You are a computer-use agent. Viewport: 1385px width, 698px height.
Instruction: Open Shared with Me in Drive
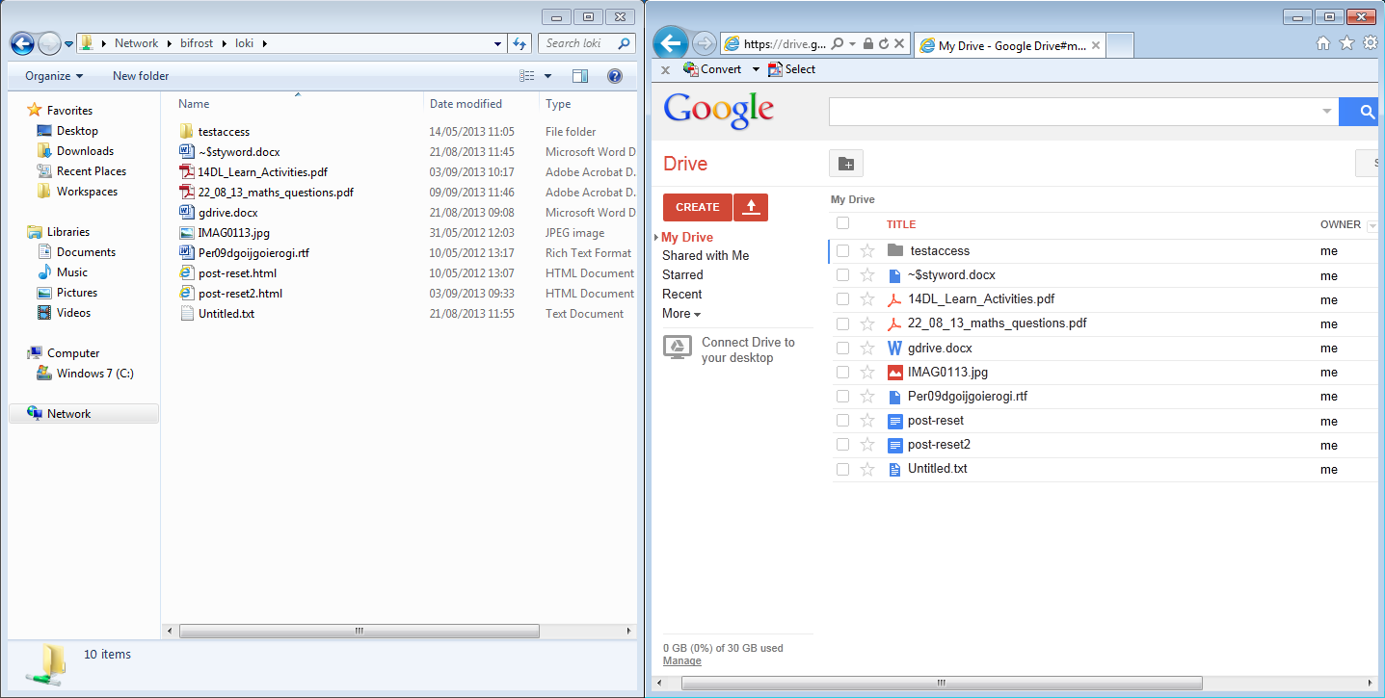click(705, 256)
